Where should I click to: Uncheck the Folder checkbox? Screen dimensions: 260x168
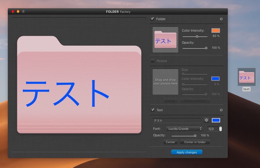(x=153, y=19)
